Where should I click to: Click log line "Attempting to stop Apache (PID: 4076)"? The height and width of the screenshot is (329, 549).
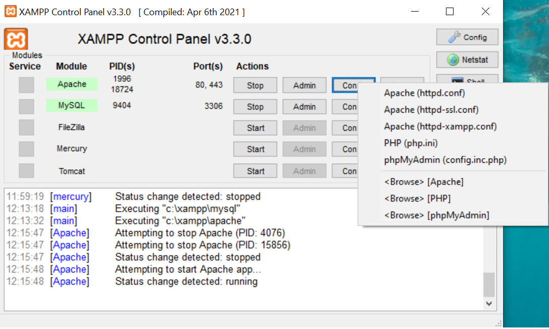tap(200, 233)
